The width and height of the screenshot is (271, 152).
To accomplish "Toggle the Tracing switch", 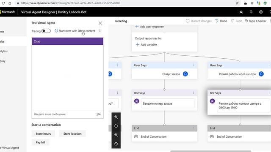I will [x=46, y=31].
